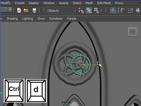Open the Lighting panel menu
This screenshot has height=106, width=141.
28,19
